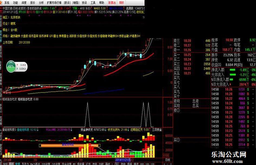This screenshot has height=165, width=256.
Task: Click the green 49% speed ball widget
Action: coord(11,66)
